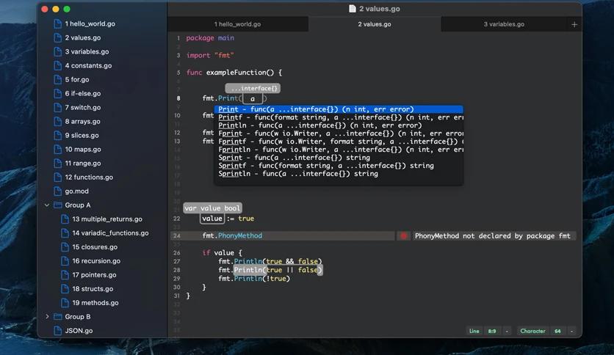Click the 'var value bool' type hint
Viewport: 614px width, 355px height.
[212, 208]
